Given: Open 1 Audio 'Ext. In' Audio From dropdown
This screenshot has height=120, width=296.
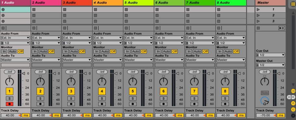Looking at the screenshot, I should 15,38.
